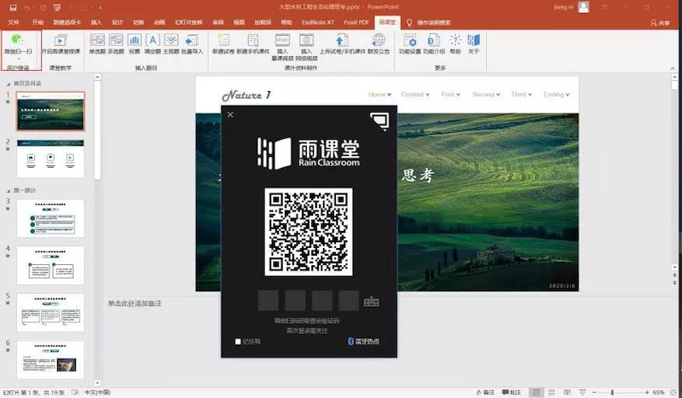
Task: Insert a multiple-choice question (多选题)
Action: [x=116, y=44]
